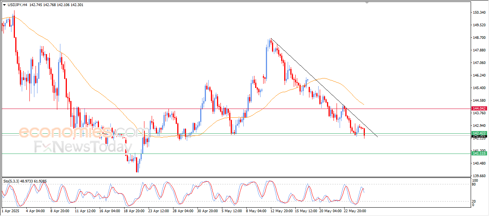489x216 pixels.
Task: Click the 15 May 12:00 time label
Action: [x=306, y=211]
